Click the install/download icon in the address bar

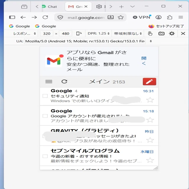click(x=111, y=17)
